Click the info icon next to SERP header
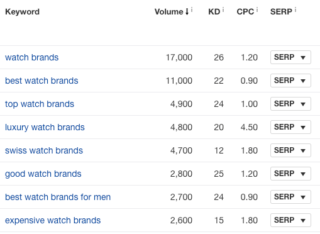This screenshot has width=320, height=234. point(295,9)
